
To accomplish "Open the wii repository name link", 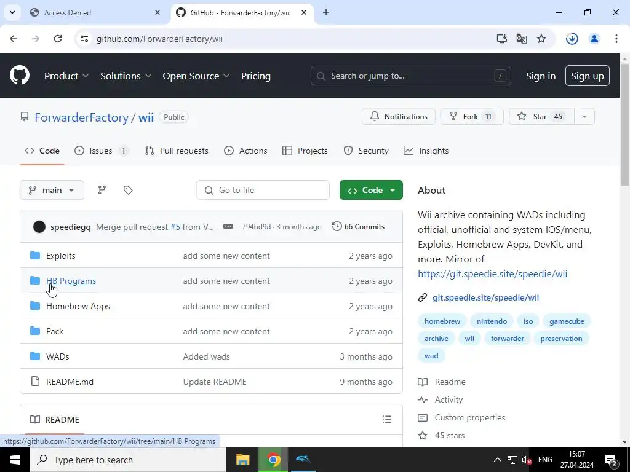I will pos(146,117).
